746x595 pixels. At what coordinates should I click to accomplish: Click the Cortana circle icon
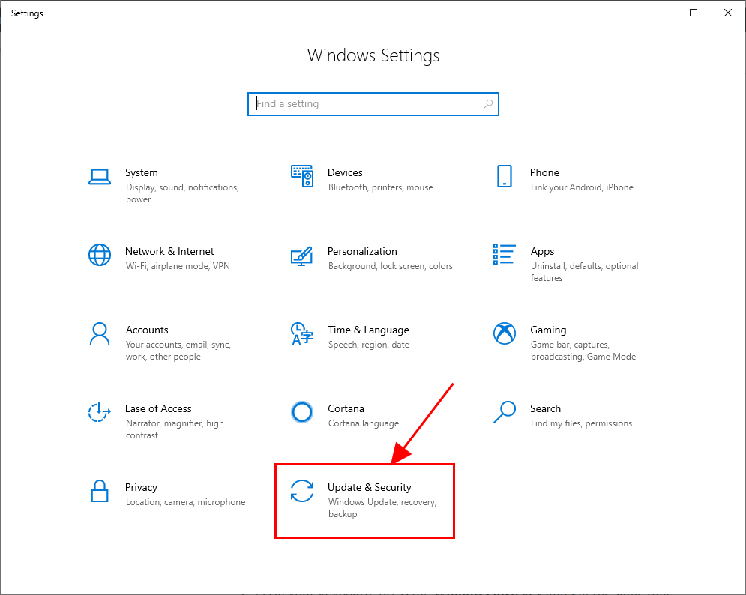pyautogui.click(x=302, y=412)
